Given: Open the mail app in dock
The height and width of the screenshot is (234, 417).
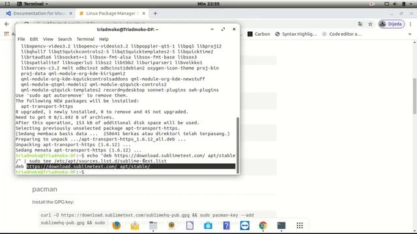Looking at the screenshot, I should [135, 226].
